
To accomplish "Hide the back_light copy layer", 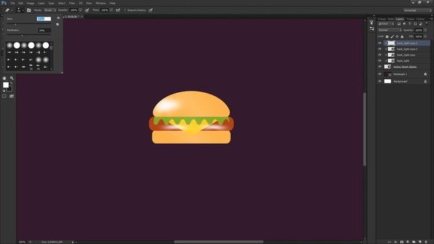I will (380, 55).
